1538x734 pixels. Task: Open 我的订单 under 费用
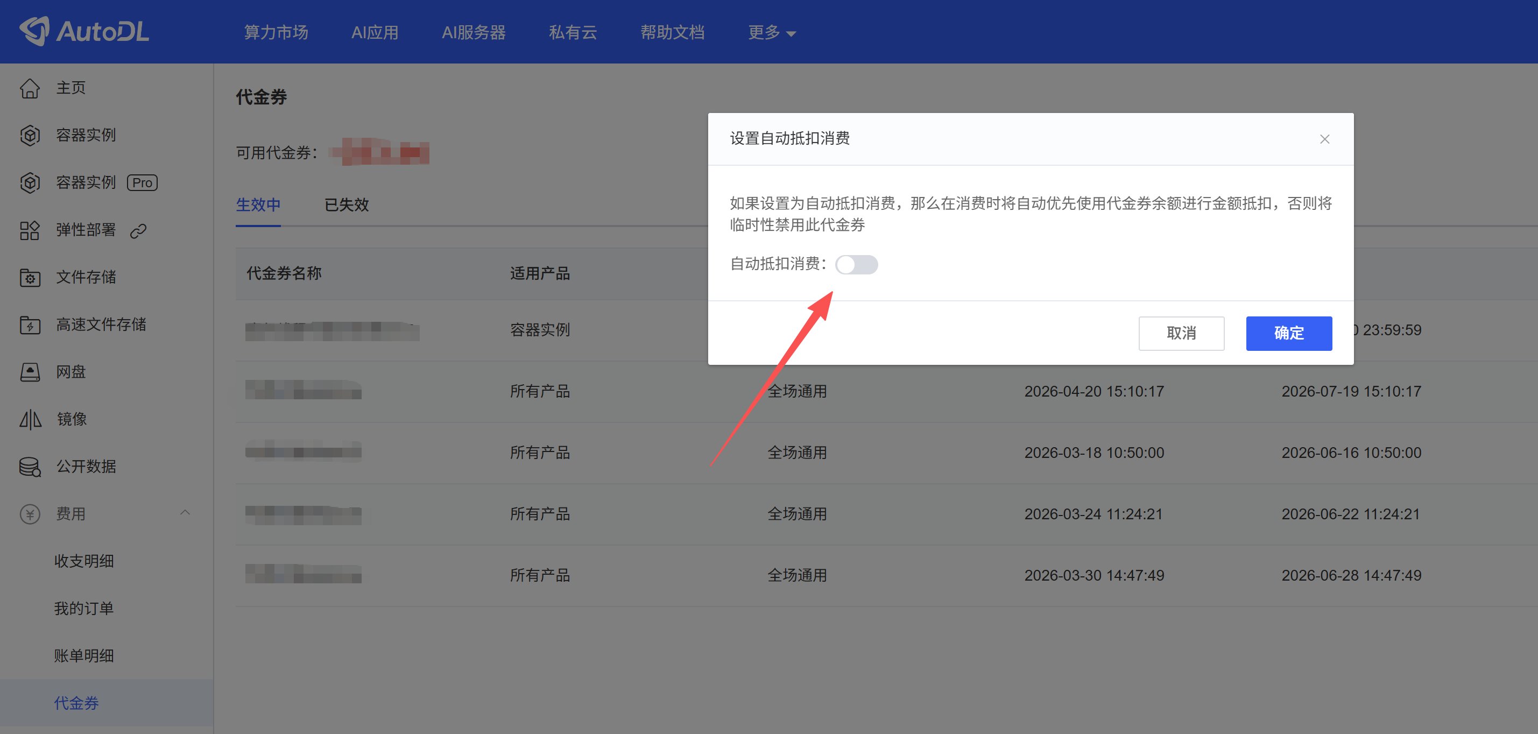click(x=83, y=609)
